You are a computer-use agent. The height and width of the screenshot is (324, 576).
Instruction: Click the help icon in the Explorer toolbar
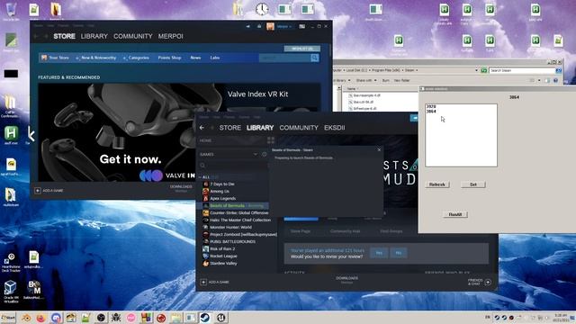click(x=555, y=80)
